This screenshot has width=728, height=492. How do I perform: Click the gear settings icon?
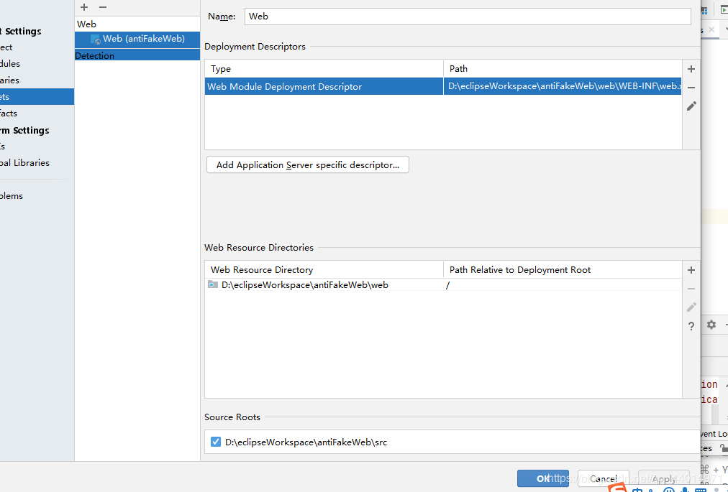pos(711,325)
